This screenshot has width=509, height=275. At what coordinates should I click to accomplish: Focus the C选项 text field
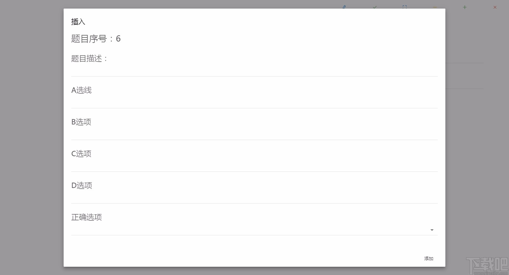[254, 166]
